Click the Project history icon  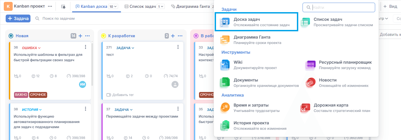coord(225,125)
